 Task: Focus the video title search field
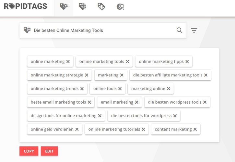pyautogui.click(x=103, y=30)
